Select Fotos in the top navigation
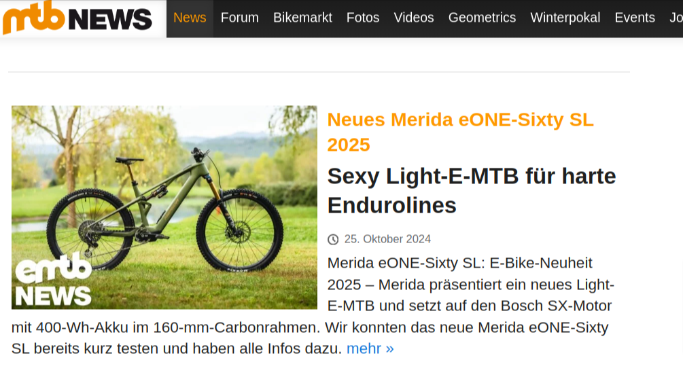683x379 pixels. (x=363, y=18)
